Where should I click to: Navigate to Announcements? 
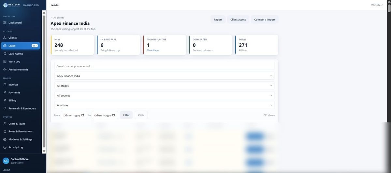coord(21,70)
